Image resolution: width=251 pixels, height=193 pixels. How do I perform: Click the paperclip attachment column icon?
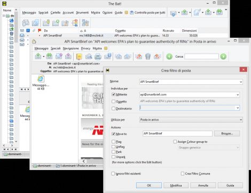(x=34, y=30)
